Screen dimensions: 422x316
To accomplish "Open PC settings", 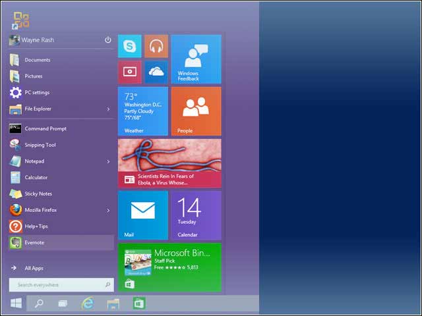I will coord(61,92).
